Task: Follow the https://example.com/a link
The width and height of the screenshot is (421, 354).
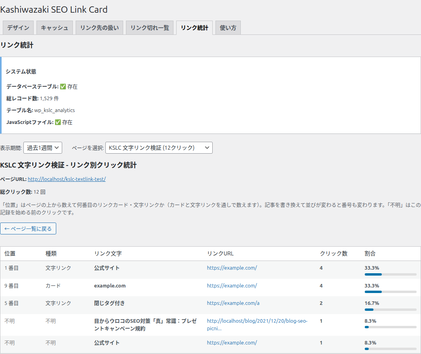Action: pyautogui.click(x=233, y=303)
